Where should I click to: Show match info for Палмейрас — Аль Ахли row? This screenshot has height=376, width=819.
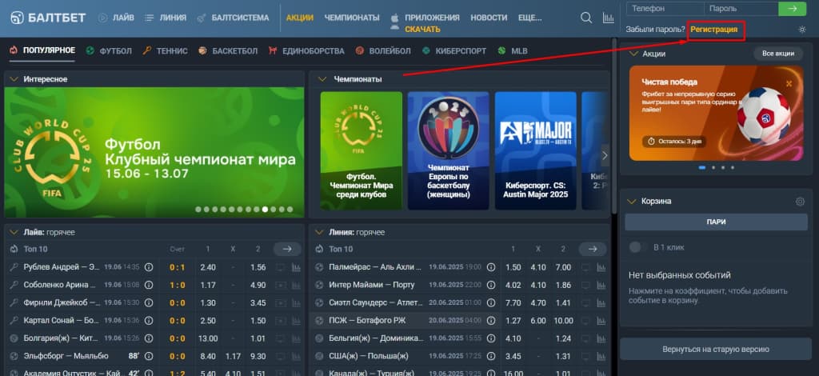(x=491, y=267)
